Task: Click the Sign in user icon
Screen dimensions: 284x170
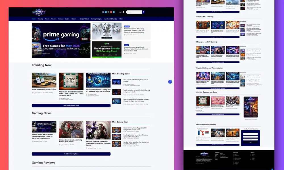Action: coord(124,12)
